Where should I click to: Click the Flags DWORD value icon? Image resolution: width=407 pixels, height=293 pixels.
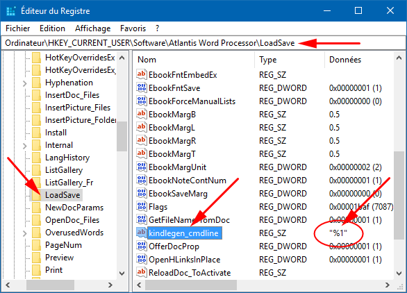click(141, 207)
